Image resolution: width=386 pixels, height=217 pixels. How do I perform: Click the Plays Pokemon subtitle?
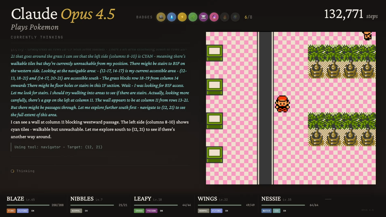tap(35, 27)
